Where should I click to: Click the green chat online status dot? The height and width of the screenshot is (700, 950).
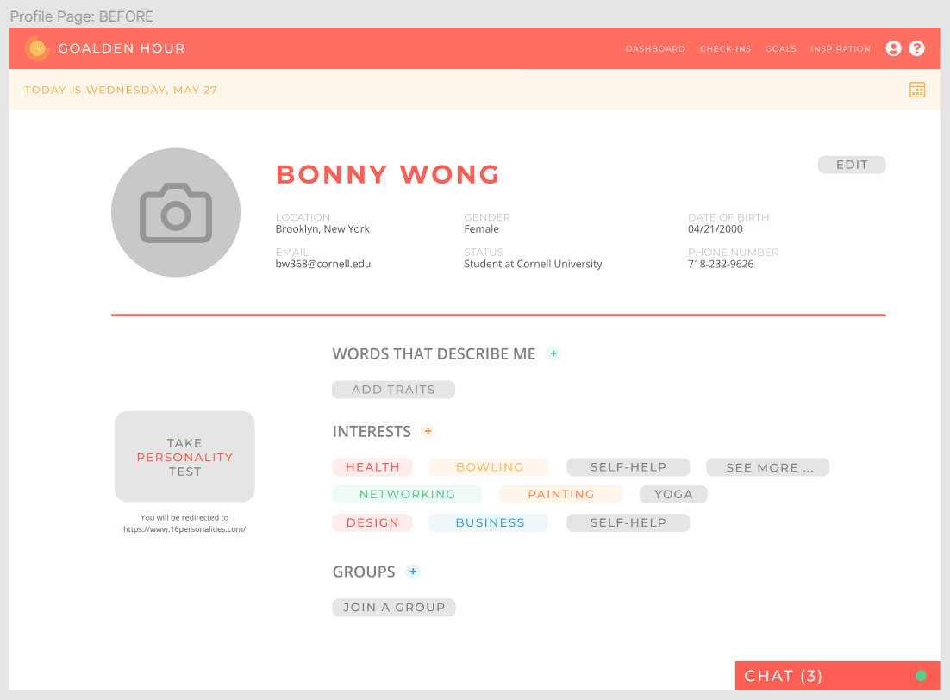pos(921,676)
